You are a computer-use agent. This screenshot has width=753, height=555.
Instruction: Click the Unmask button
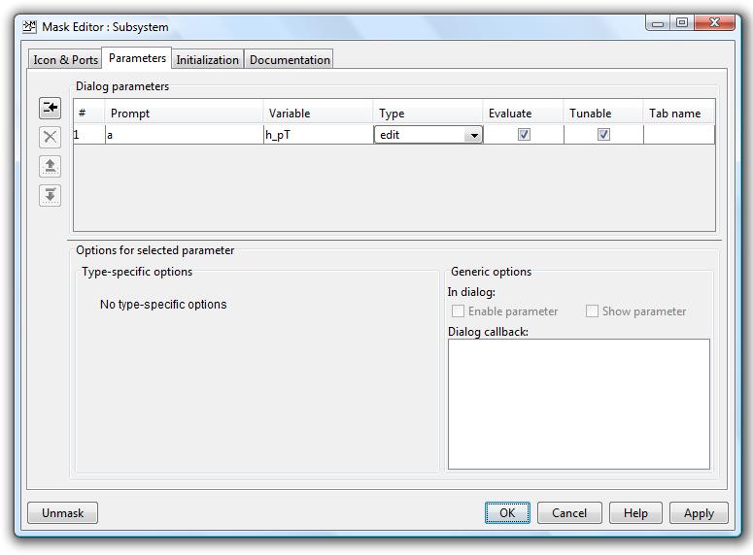(x=63, y=513)
